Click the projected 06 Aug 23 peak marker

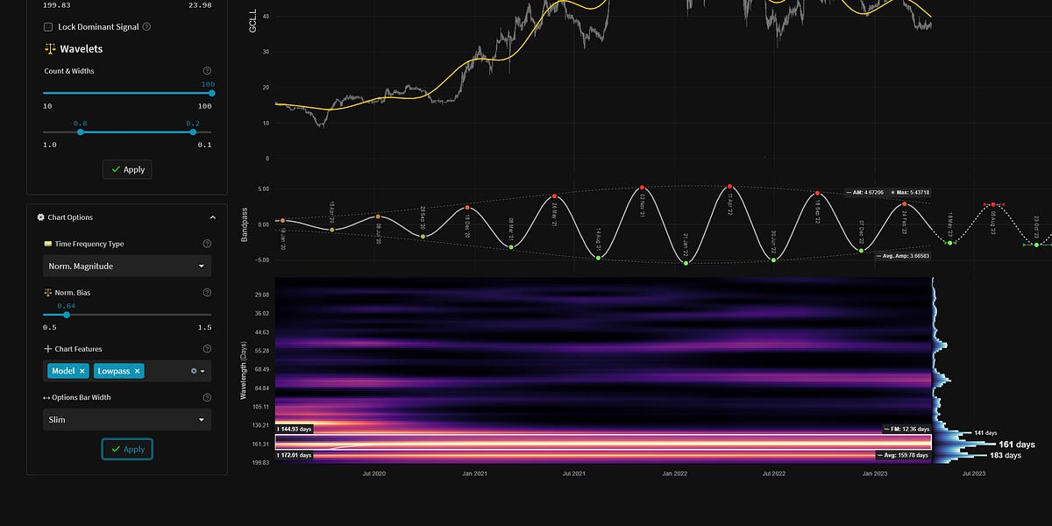coord(993,204)
